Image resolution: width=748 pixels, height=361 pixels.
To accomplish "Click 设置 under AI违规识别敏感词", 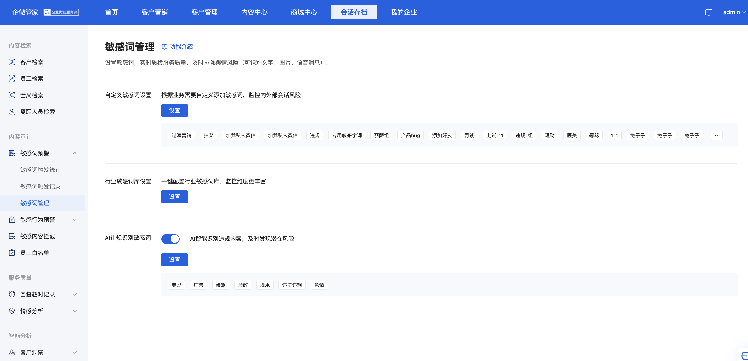I will click(174, 260).
